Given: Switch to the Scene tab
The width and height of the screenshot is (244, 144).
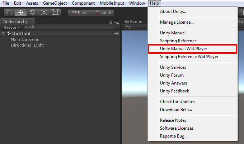Looking at the screenshot, I should 133,21.
